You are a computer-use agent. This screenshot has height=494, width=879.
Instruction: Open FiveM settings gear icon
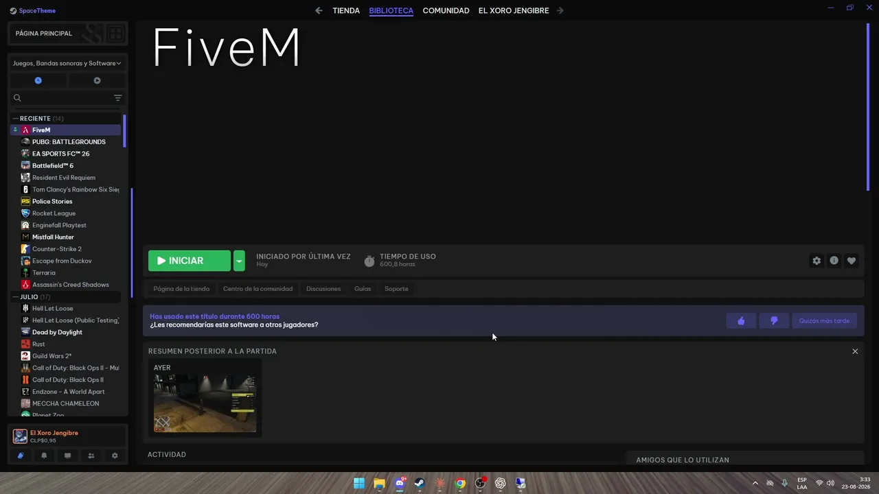click(x=817, y=261)
